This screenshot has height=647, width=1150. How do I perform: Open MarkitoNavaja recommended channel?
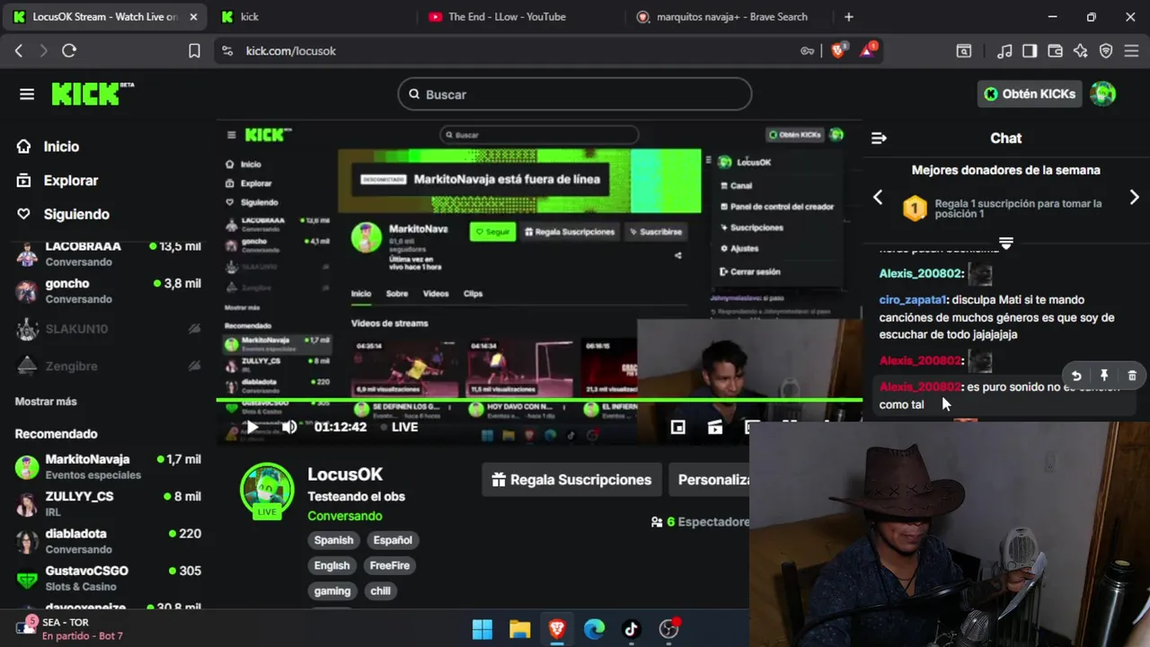(108, 466)
